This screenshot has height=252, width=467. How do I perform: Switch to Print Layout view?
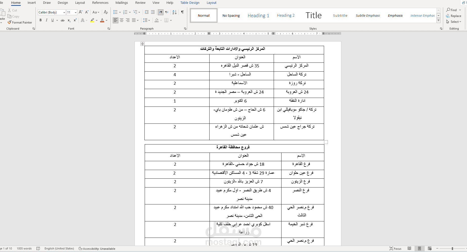coord(419,248)
